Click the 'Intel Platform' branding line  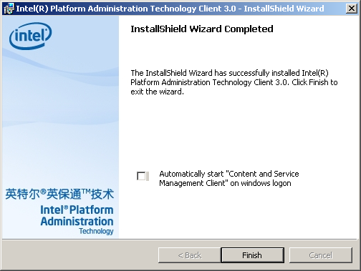tap(77, 210)
